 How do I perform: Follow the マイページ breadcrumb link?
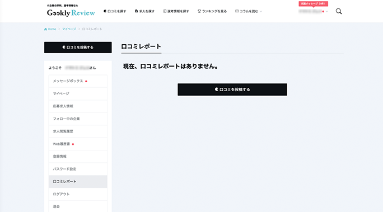[69, 29]
